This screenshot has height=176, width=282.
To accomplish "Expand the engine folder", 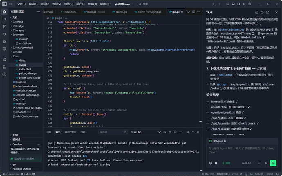I will point(26,30).
